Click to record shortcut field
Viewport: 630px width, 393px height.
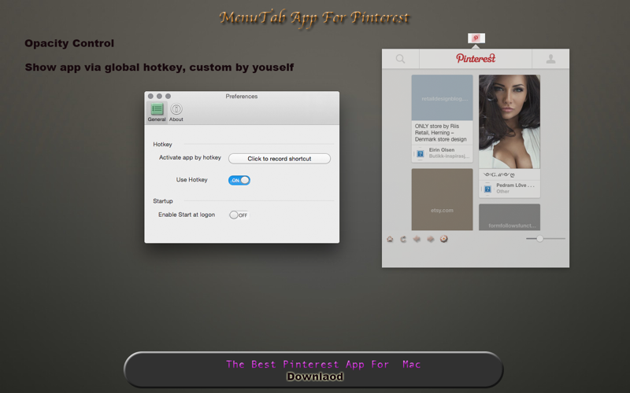pos(280,159)
